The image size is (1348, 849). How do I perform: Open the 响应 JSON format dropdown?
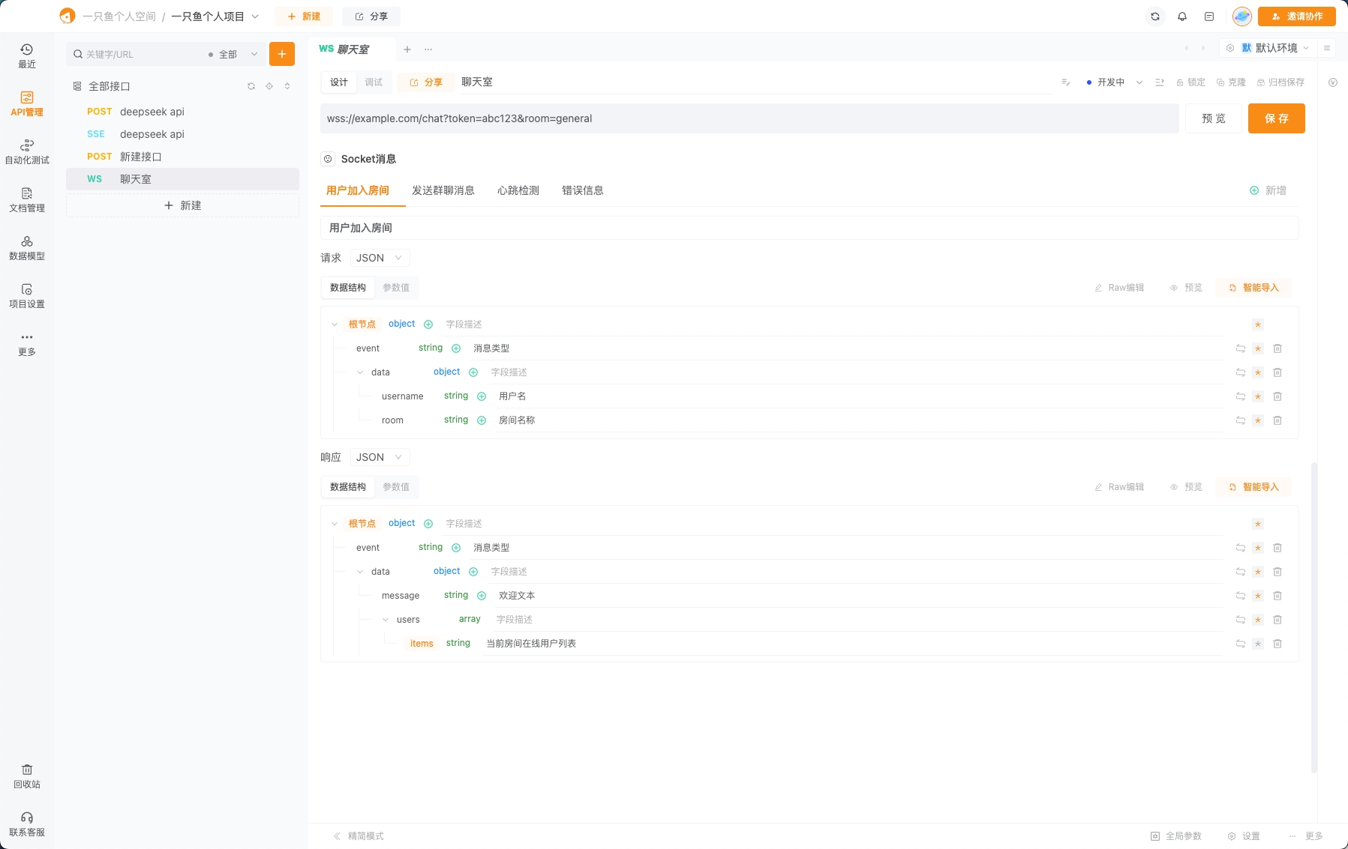point(380,457)
